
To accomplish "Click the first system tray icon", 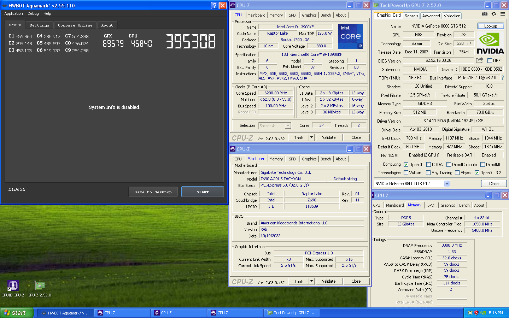I will (x=470, y=313).
